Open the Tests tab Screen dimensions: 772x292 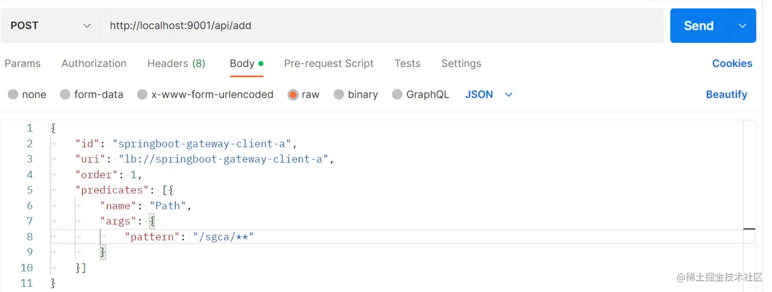[407, 63]
